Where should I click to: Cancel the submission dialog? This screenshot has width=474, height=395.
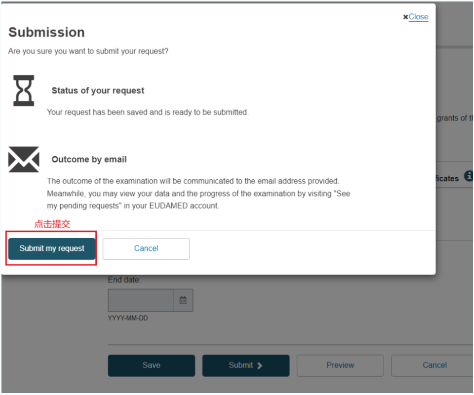click(146, 248)
